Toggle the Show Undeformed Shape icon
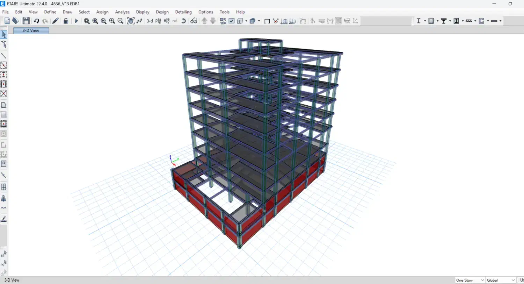The height and width of the screenshot is (284, 524). [267, 21]
